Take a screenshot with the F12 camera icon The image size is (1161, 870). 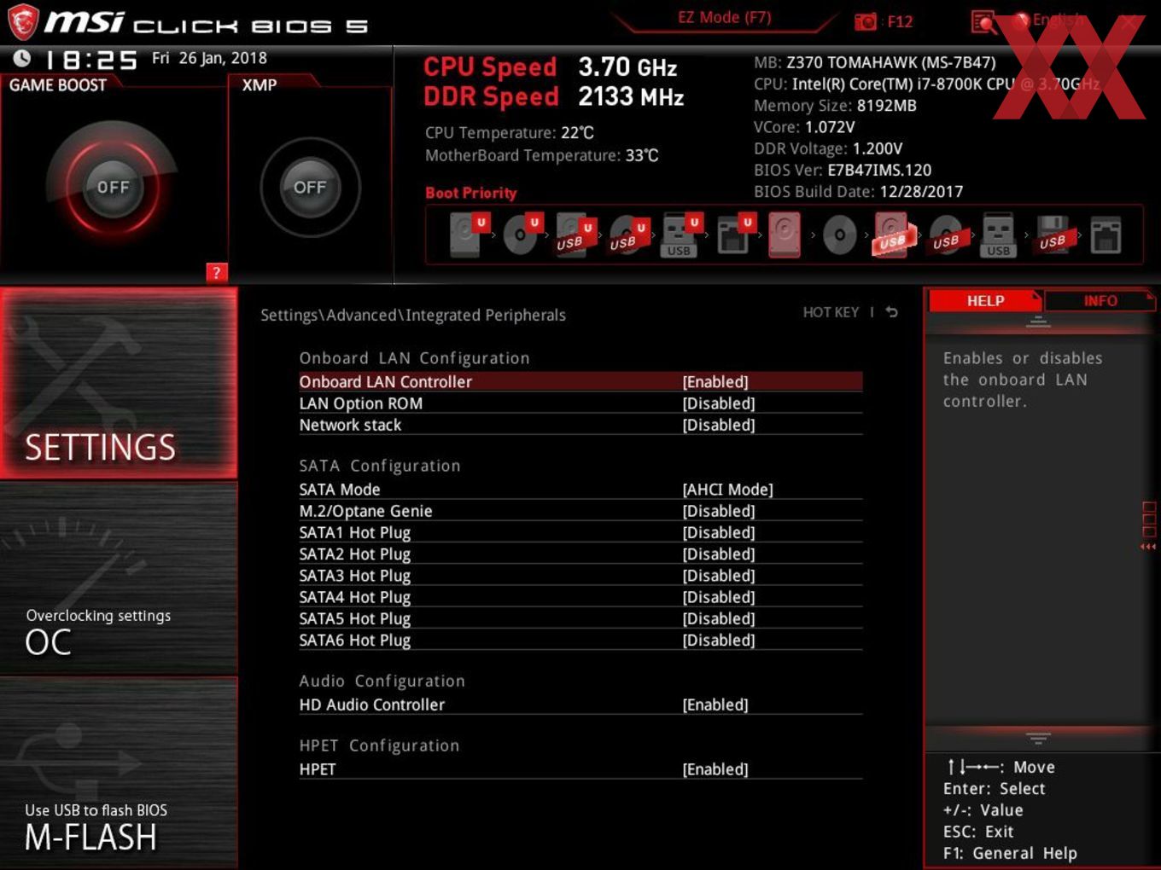[866, 21]
